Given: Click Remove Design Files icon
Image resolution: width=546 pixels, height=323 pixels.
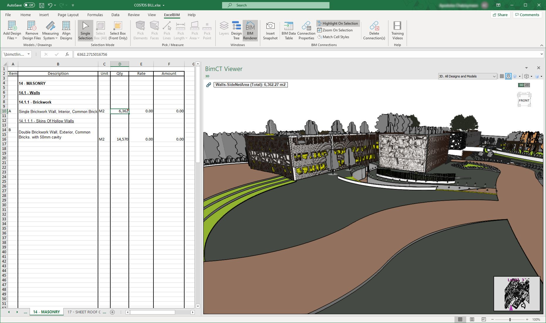Looking at the screenshot, I should [x=31, y=26].
